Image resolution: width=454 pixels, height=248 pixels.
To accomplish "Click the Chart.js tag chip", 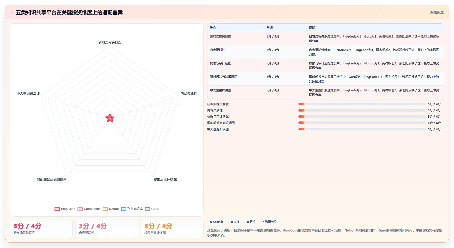I will pyautogui.click(x=217, y=222).
